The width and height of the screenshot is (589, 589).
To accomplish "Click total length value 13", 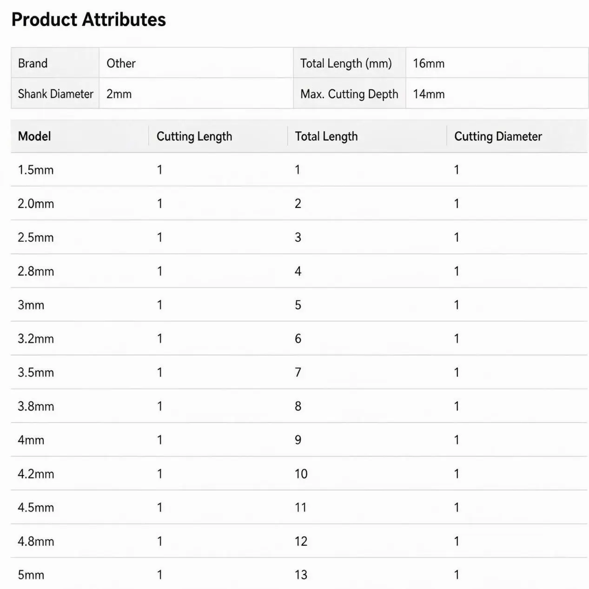I will click(301, 575).
